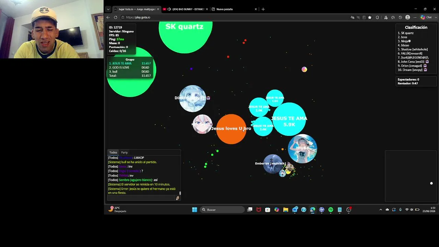
Task: Open Spotify from the taskbar
Action: 331,210
